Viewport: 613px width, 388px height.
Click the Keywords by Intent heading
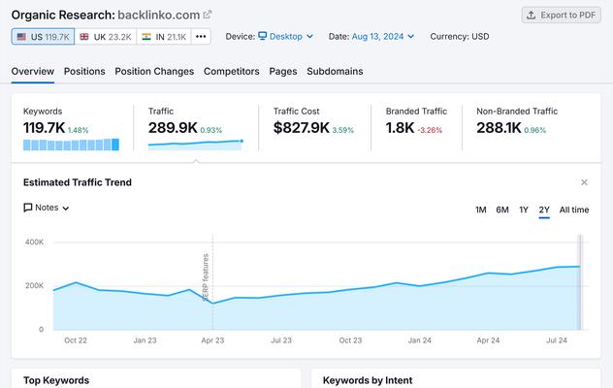pyautogui.click(x=368, y=380)
